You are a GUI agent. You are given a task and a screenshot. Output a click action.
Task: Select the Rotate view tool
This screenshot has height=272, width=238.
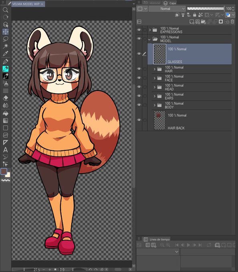tap(5, 17)
